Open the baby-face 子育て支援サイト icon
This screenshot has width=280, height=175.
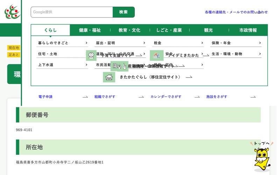point(91,55)
